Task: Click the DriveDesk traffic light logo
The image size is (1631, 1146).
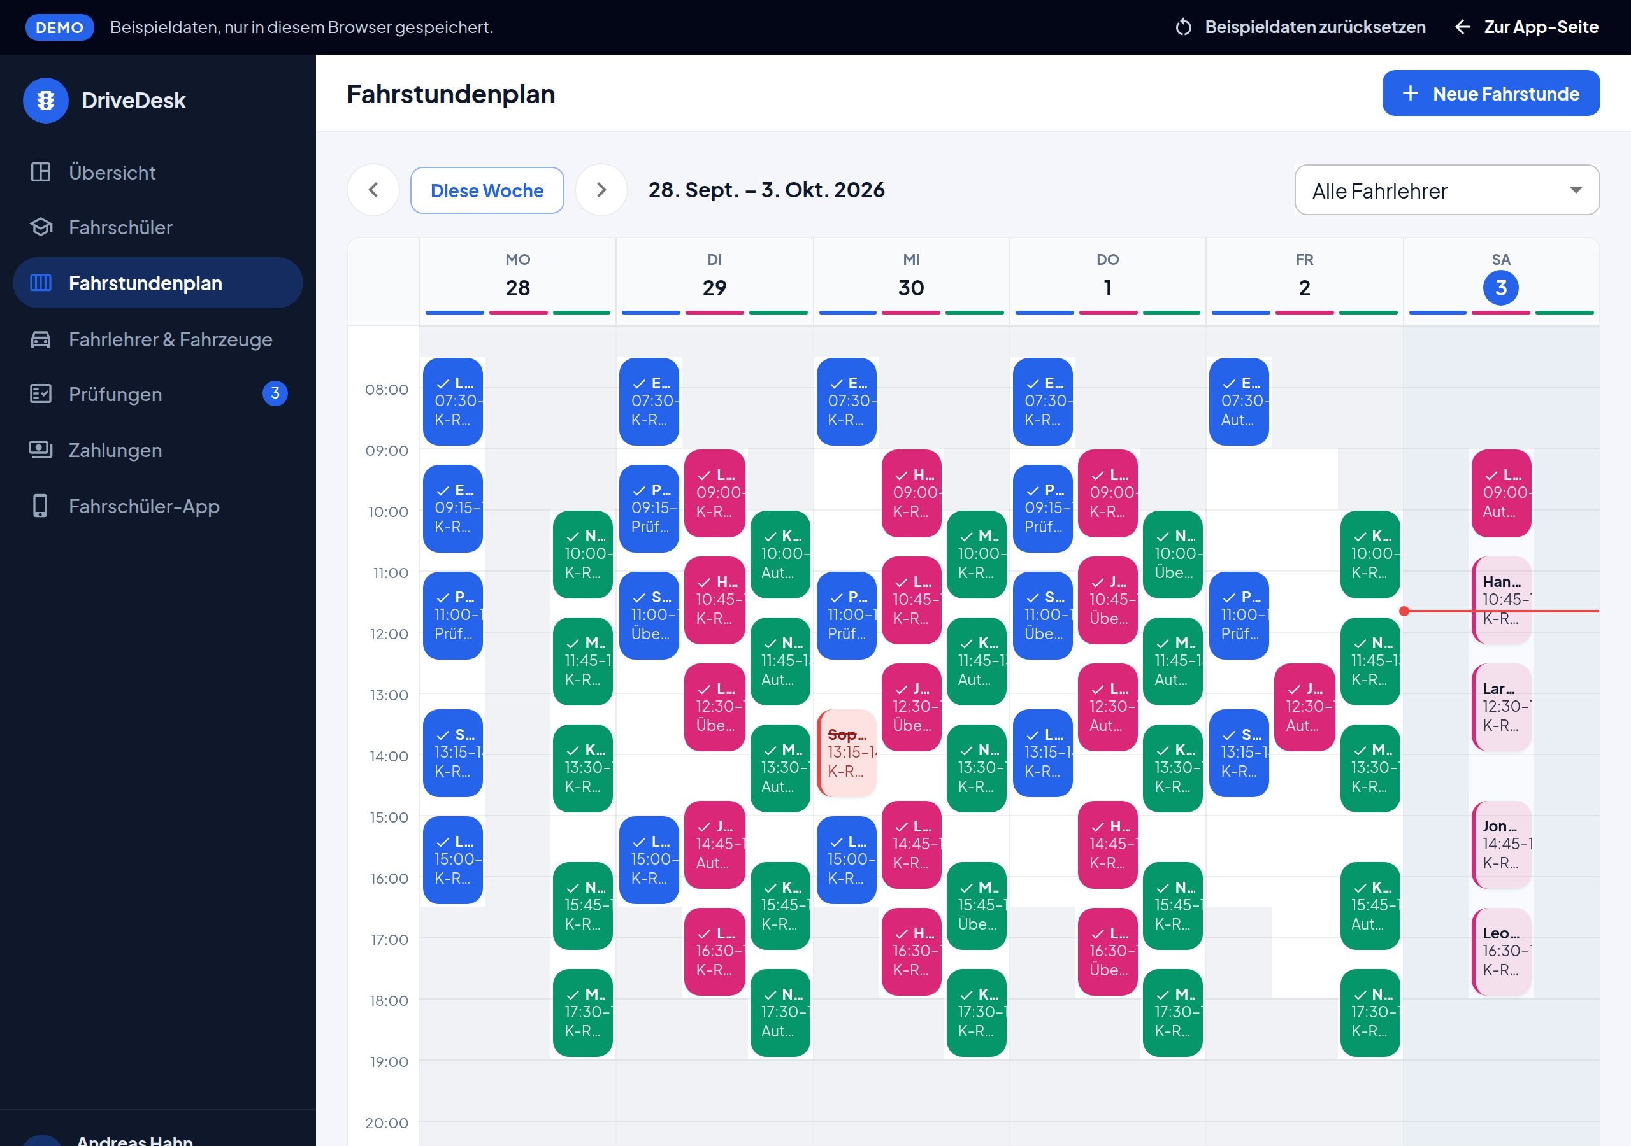Action: click(x=45, y=100)
